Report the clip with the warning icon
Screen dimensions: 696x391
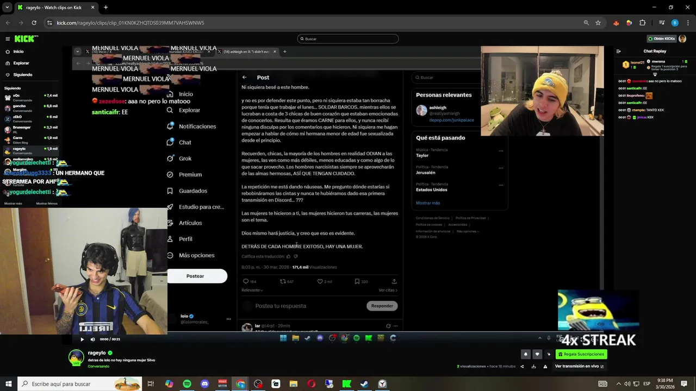pyautogui.click(x=545, y=367)
